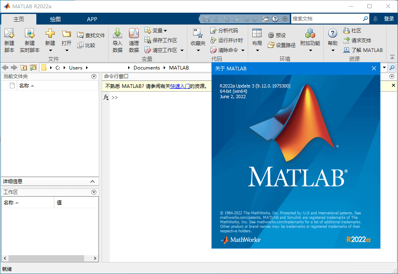Expand the 变量 dropdown
The width and height of the screenshot is (398, 274).
(165, 31)
